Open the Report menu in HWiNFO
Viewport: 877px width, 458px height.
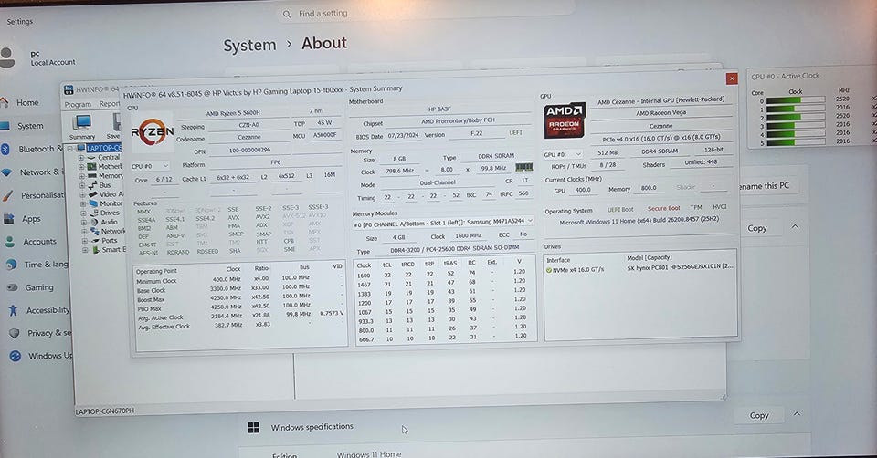click(x=110, y=104)
